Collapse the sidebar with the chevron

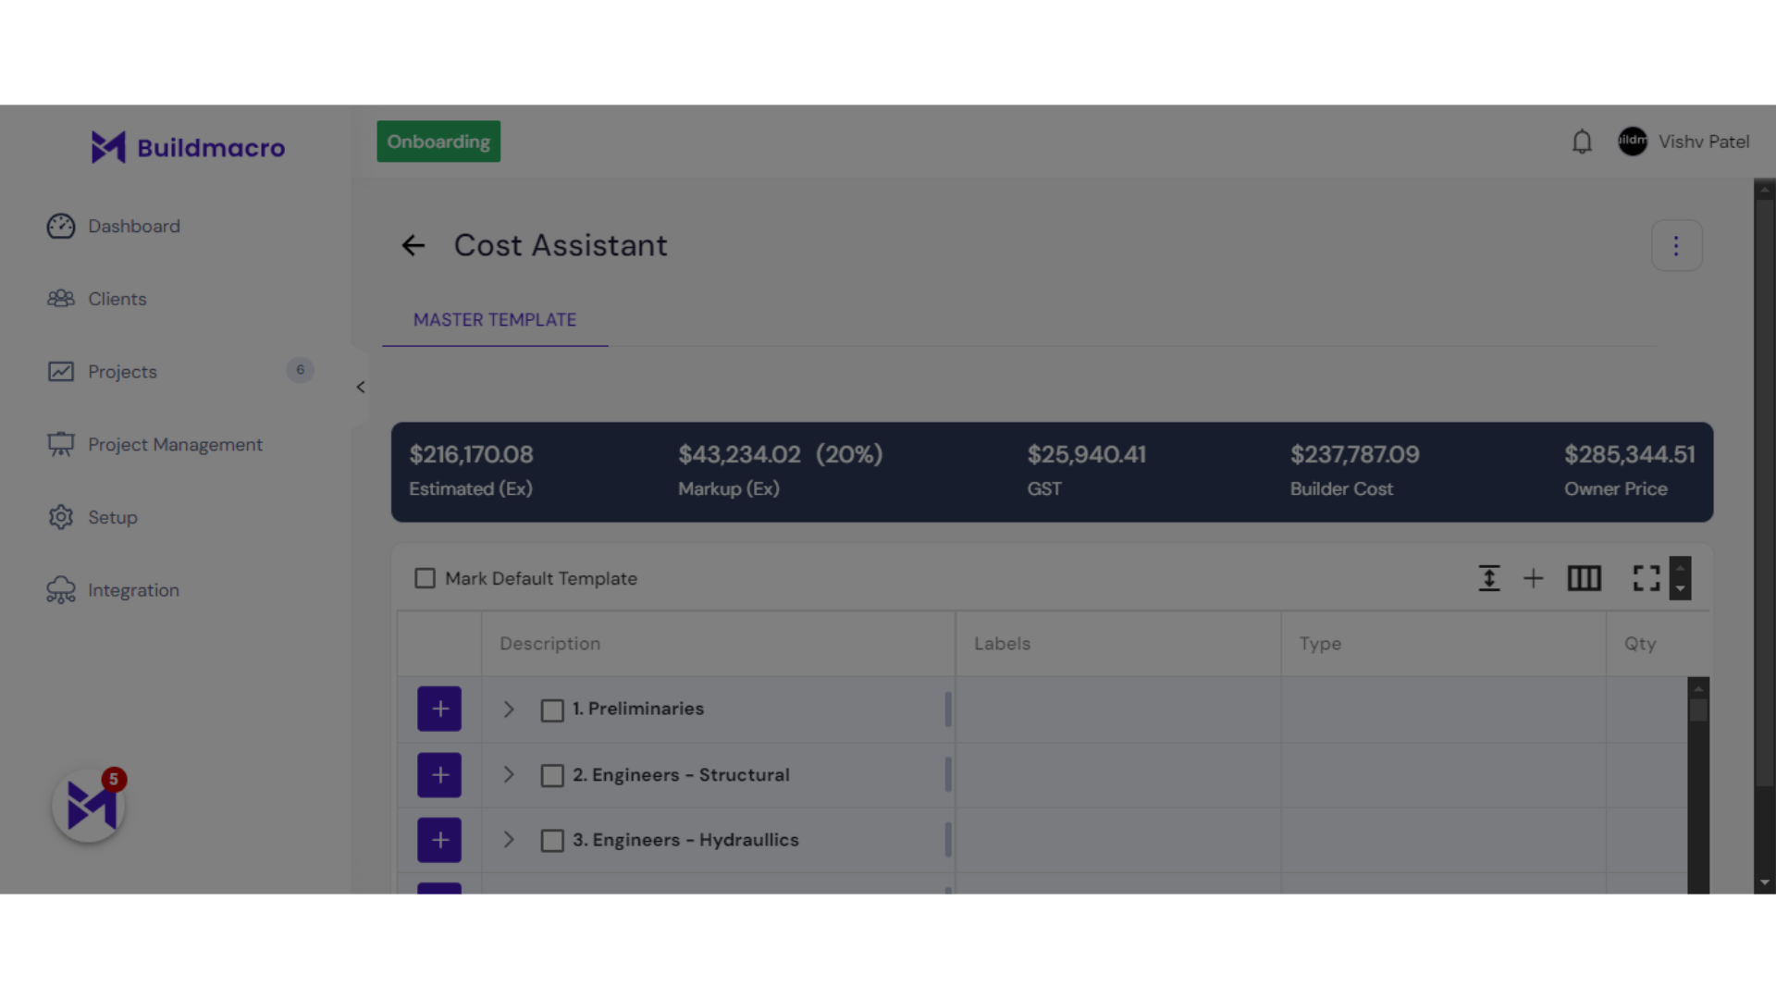click(361, 388)
